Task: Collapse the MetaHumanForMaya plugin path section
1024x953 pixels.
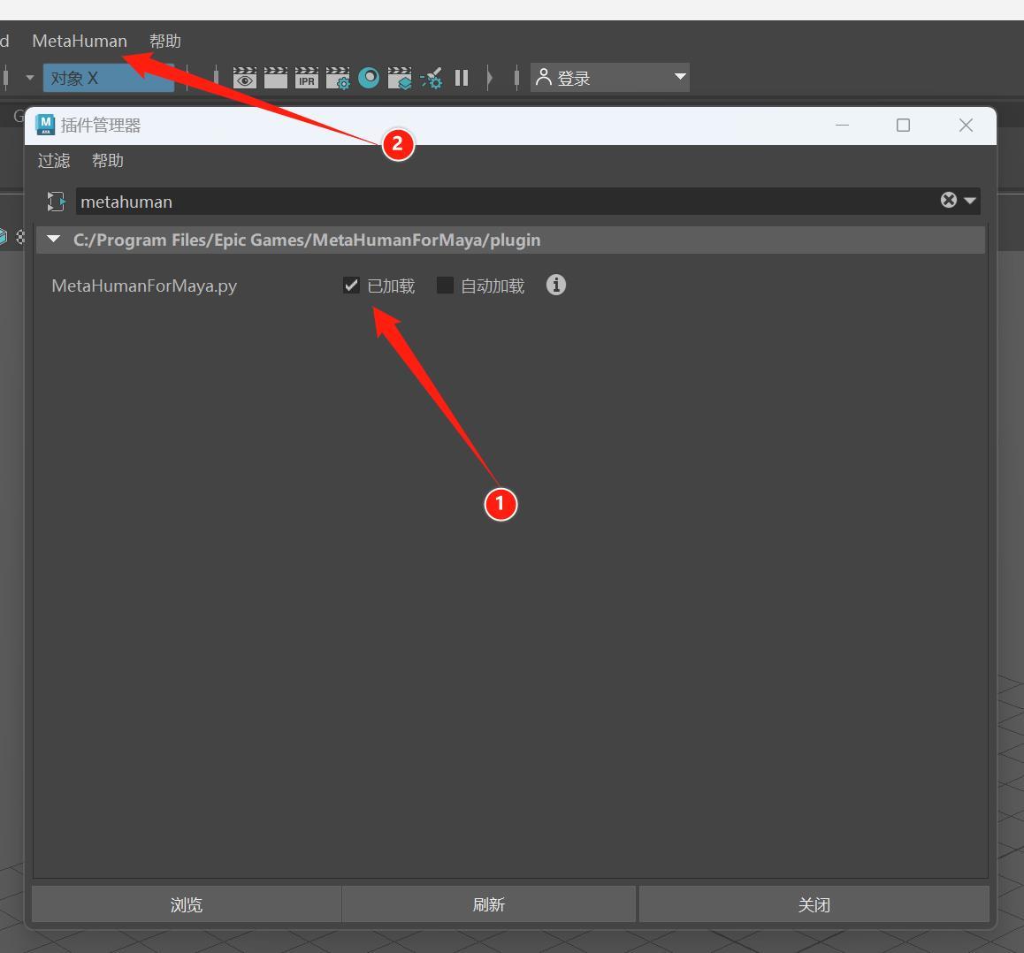Action: click(54, 240)
